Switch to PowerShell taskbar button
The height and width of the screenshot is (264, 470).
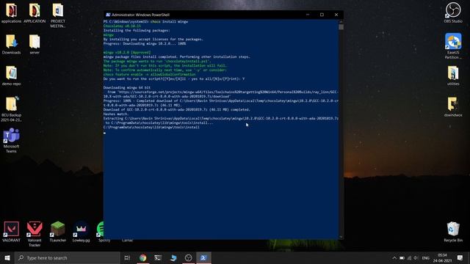(203, 257)
